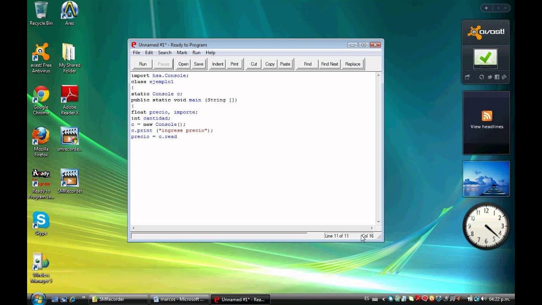The image size is (542, 305).
Task: Click the Replace toolbar button
Action: coord(353,64)
